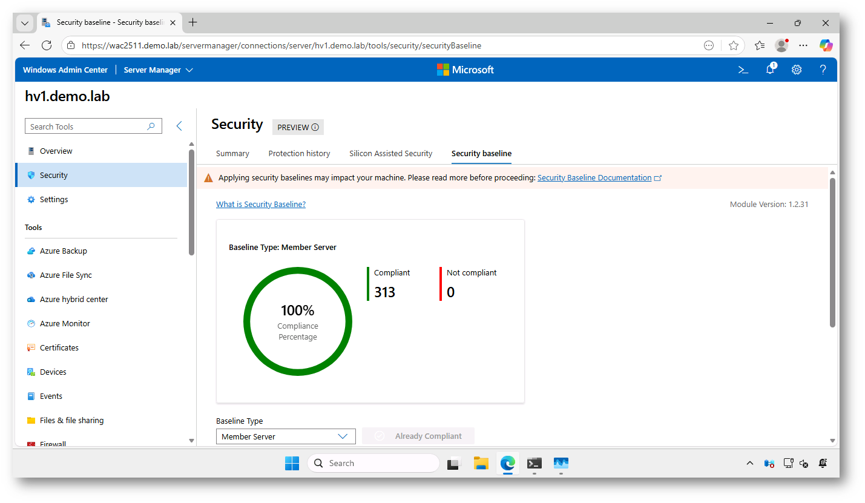Click the '100%' compliance percentage
Viewport: 865px width, 503px height.
[298, 311]
